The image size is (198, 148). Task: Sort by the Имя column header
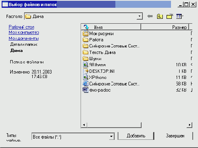click(x=111, y=27)
